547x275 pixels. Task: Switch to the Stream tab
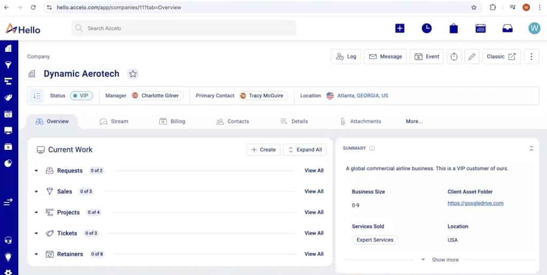coord(114,122)
